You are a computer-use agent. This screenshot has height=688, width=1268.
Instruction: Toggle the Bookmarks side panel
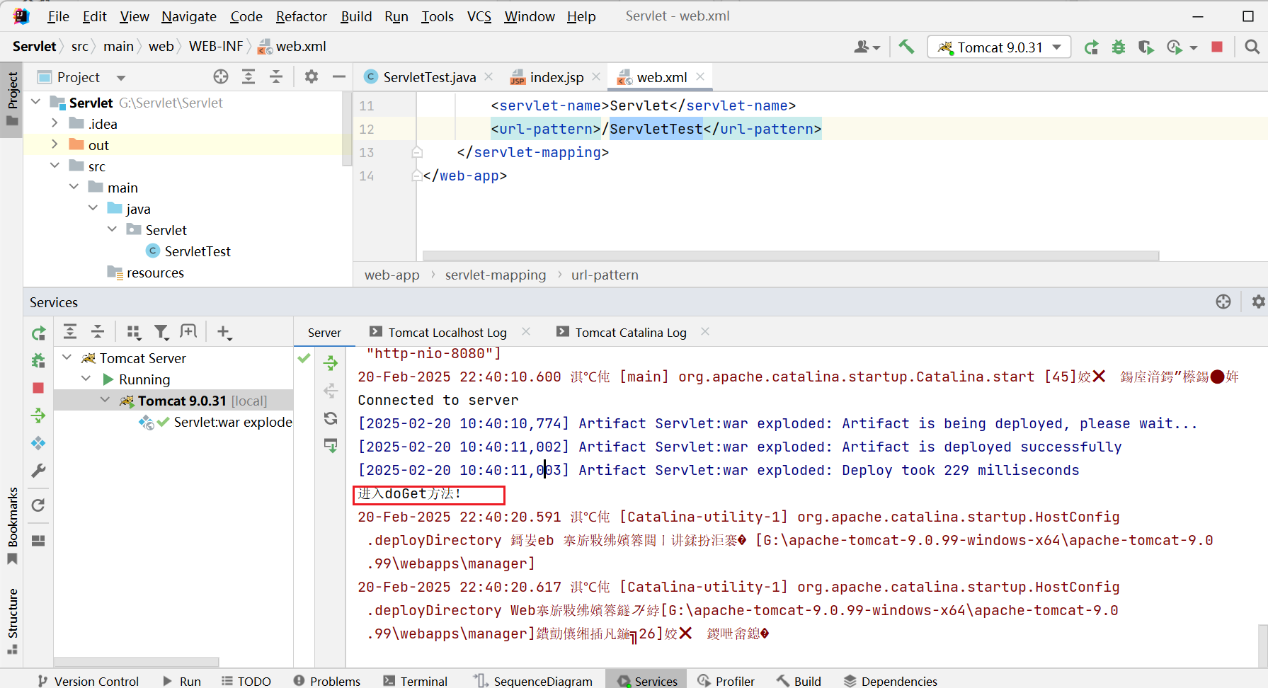[12, 524]
